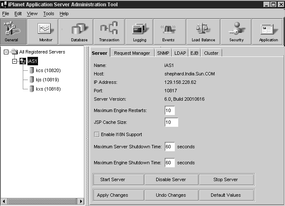This screenshot has height=206, width=285.
Task: Open the View menu
Action: [x=32, y=13]
